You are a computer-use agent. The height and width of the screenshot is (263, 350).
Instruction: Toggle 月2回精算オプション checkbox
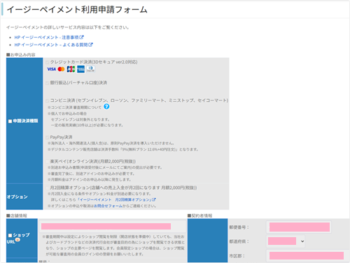48,188
